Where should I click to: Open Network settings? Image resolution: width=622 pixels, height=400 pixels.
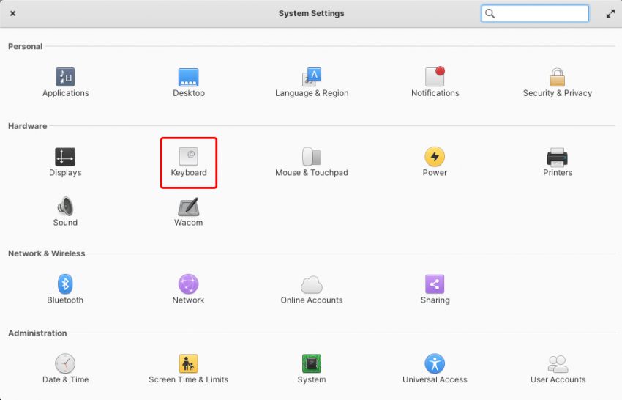pos(189,285)
